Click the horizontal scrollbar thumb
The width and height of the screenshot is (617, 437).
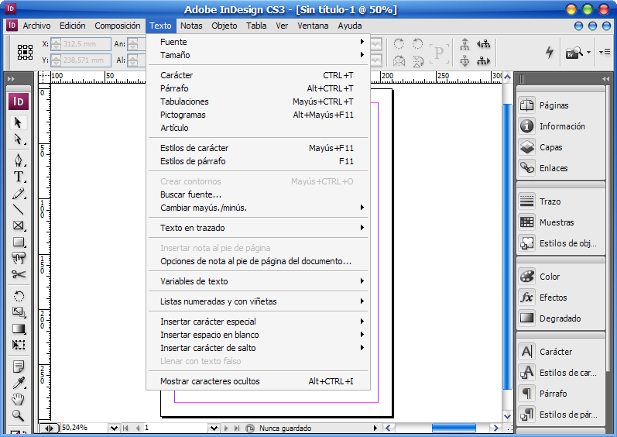tap(454, 428)
